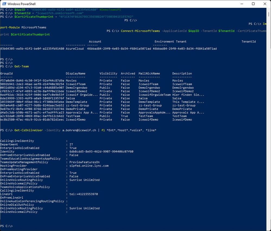
Task: Click the zz-test-Group display name
Action: 77,105
